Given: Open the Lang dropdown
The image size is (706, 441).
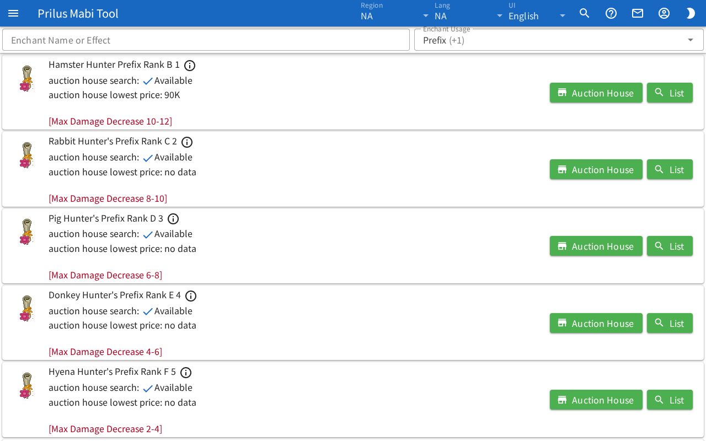Looking at the screenshot, I should 469,13.
